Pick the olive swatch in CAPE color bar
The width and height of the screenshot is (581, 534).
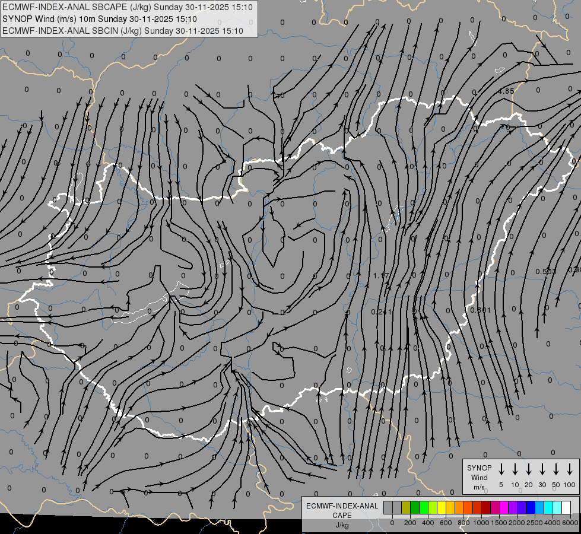coord(406,507)
